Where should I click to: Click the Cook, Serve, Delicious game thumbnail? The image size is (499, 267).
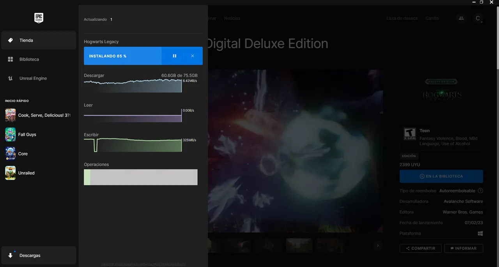pos(11,115)
